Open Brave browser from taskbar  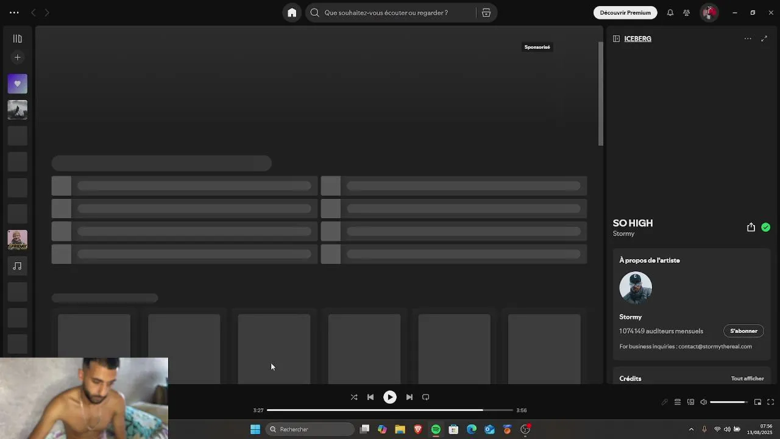tap(418, 429)
